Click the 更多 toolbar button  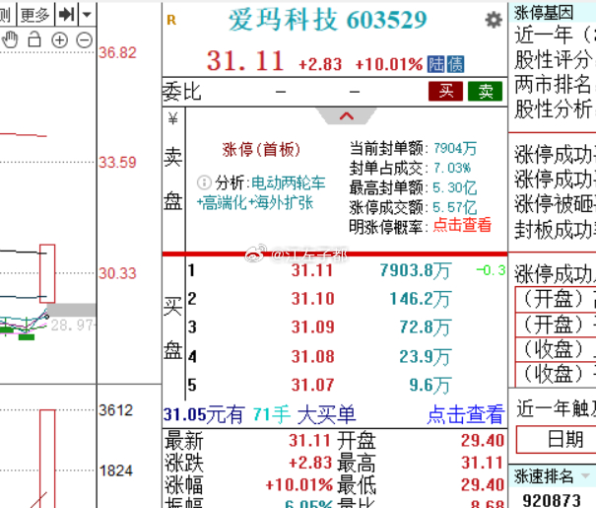tap(35, 15)
